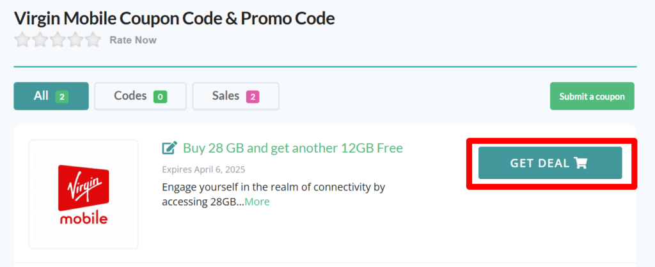This screenshot has height=267, width=655.
Task: Click the "Expires April 6, 2025" text
Action: 203,169
